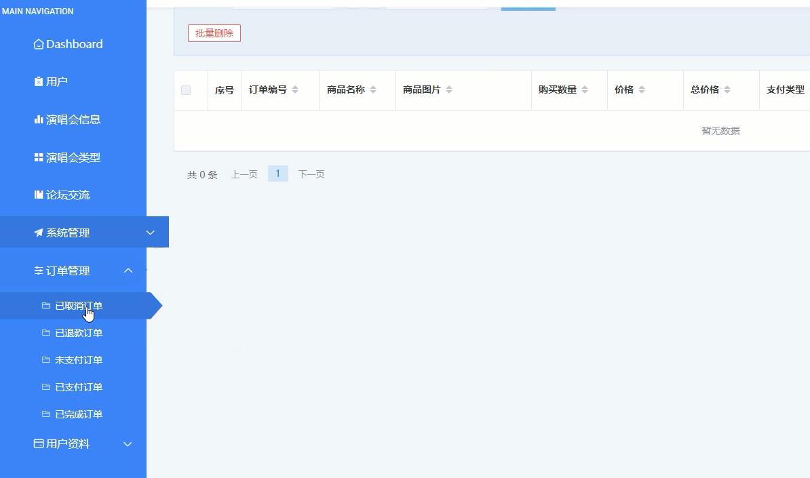Sort by 商品图片 using its sort arrows

pyautogui.click(x=449, y=89)
